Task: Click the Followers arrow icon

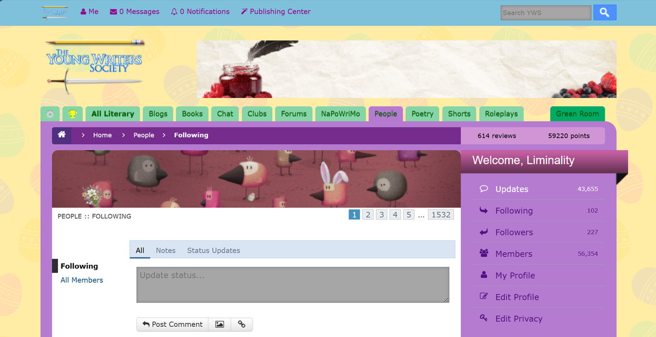Action: [x=484, y=232]
